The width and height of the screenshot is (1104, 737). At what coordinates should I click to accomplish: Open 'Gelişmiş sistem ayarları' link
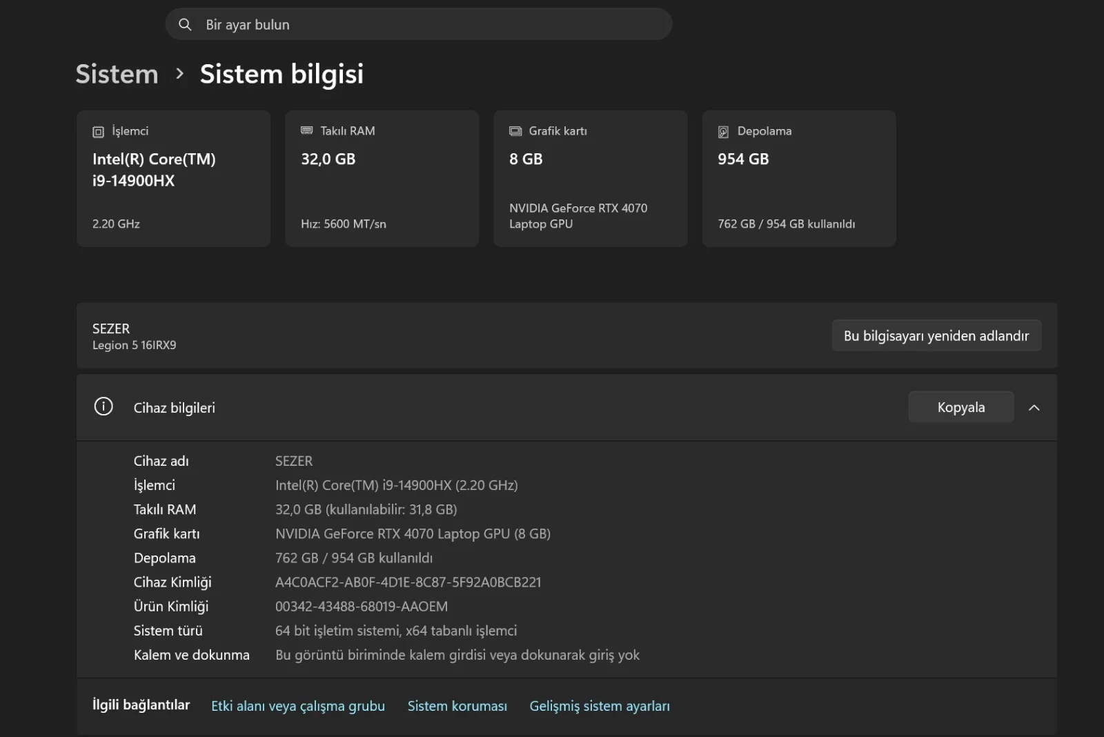[600, 706]
